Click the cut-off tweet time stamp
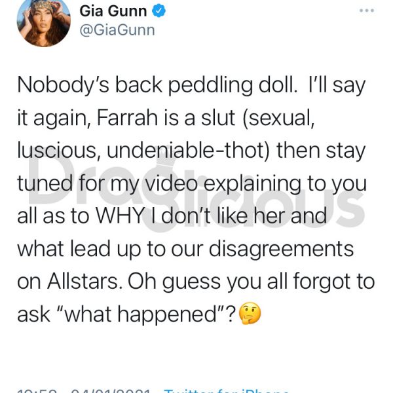 point(37,391)
